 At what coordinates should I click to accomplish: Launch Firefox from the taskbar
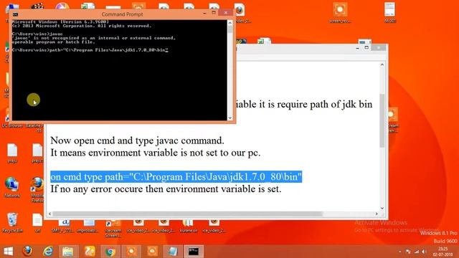point(27,252)
